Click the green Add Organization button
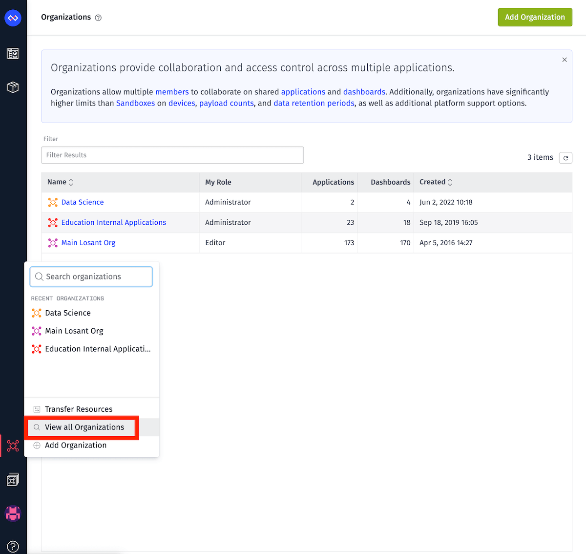 535,17
